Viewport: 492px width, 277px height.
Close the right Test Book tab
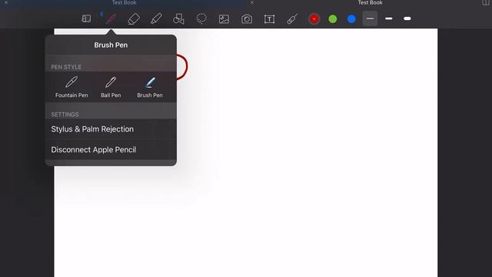pos(252,2)
